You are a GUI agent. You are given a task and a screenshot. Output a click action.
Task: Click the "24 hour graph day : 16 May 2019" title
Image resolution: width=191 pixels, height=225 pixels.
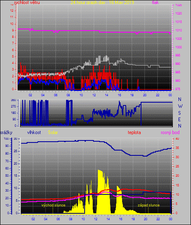coord(102,2)
